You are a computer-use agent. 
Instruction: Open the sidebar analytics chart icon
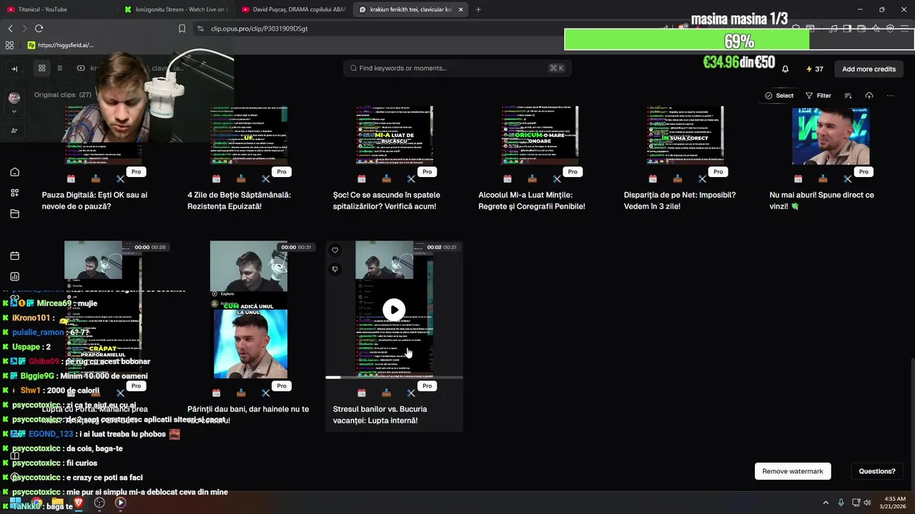point(14,276)
